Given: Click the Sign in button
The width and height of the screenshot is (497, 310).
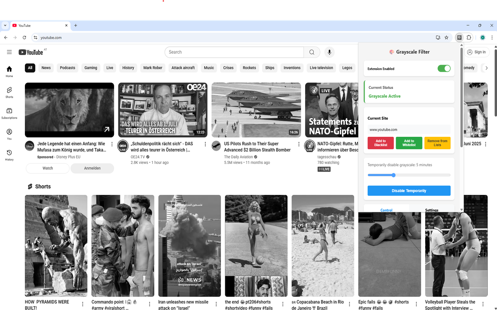Looking at the screenshot, I should pyautogui.click(x=476, y=52).
